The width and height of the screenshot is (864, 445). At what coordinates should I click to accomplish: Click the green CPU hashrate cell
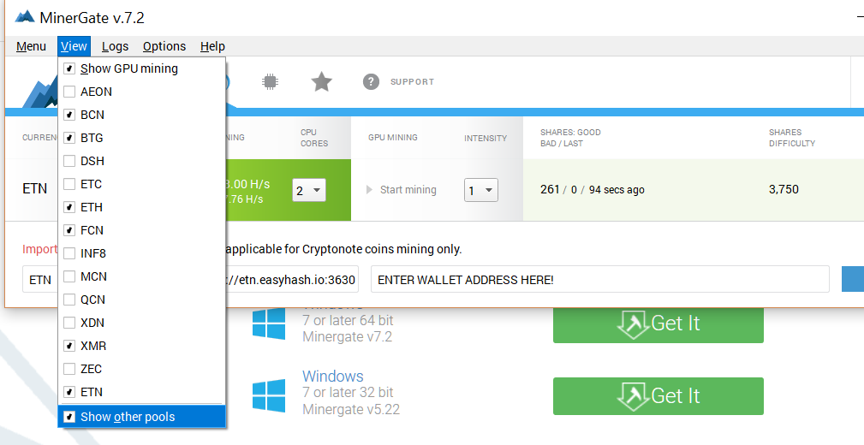click(x=288, y=190)
